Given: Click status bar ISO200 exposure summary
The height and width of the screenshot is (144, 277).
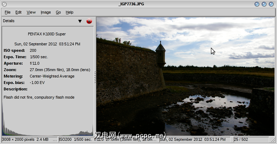Looking at the screenshot, I should click(x=108, y=139).
